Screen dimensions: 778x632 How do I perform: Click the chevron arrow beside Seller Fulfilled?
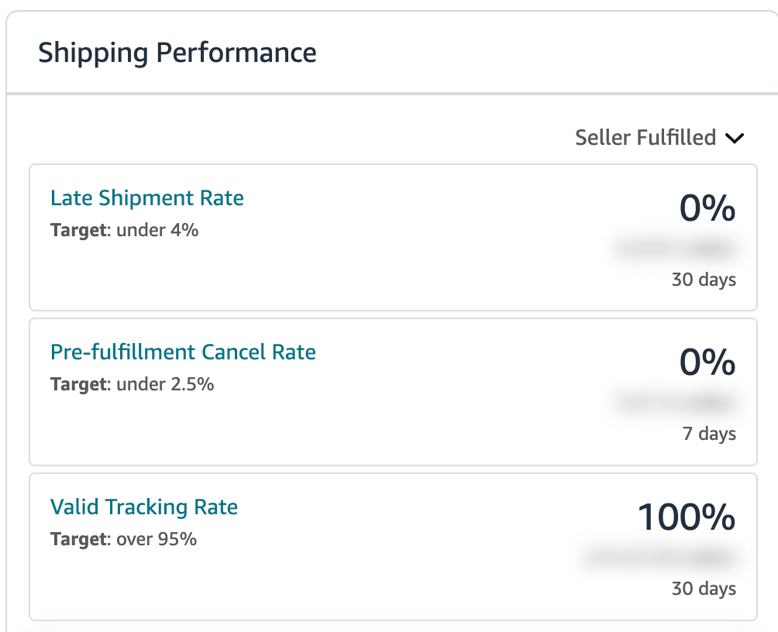click(734, 139)
